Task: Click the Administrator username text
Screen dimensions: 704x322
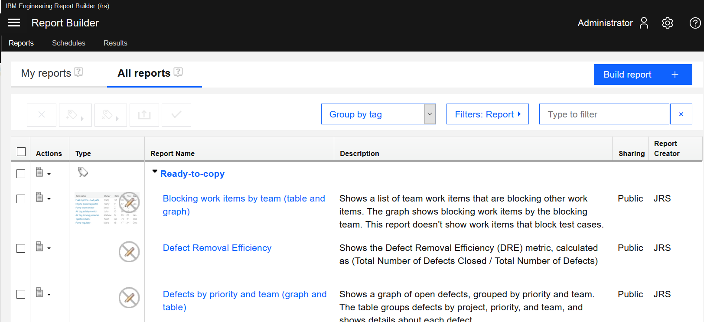Action: (x=605, y=23)
